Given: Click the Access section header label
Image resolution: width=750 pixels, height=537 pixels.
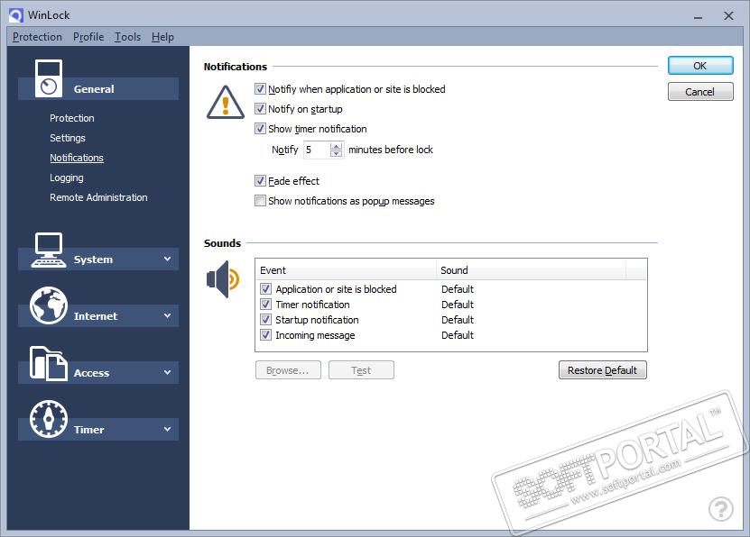Looking at the screenshot, I should pyautogui.click(x=91, y=373).
